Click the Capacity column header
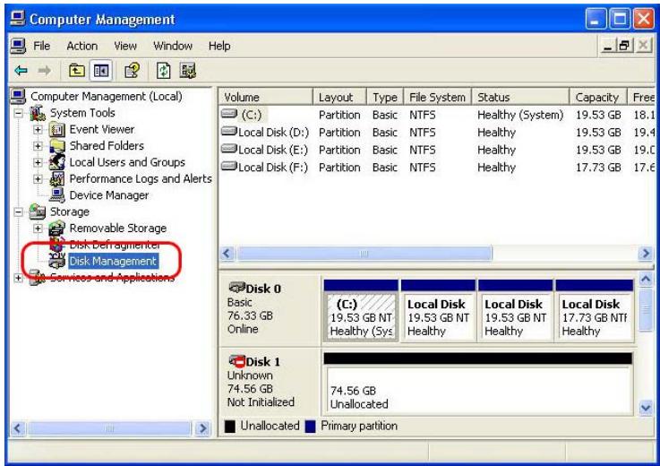The height and width of the screenshot is (466, 660). [x=597, y=97]
